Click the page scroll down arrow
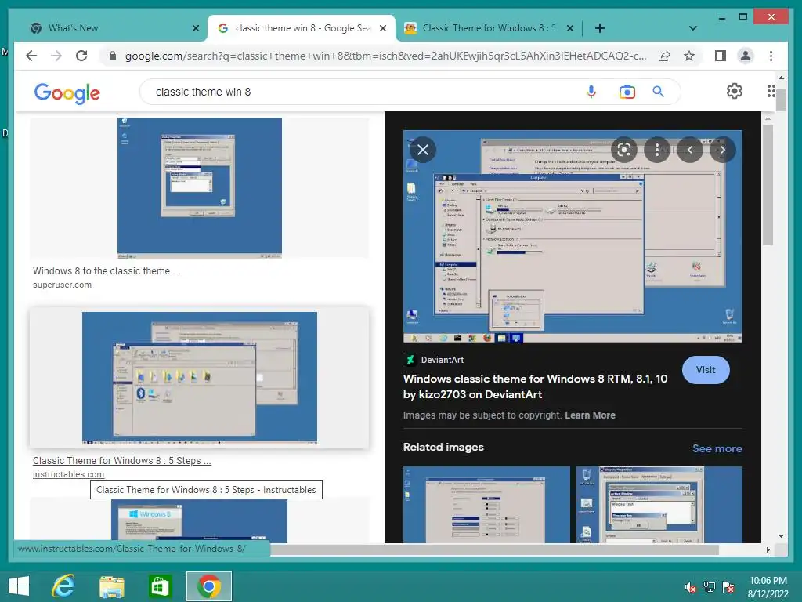This screenshot has height=602, width=802. pyautogui.click(x=781, y=536)
